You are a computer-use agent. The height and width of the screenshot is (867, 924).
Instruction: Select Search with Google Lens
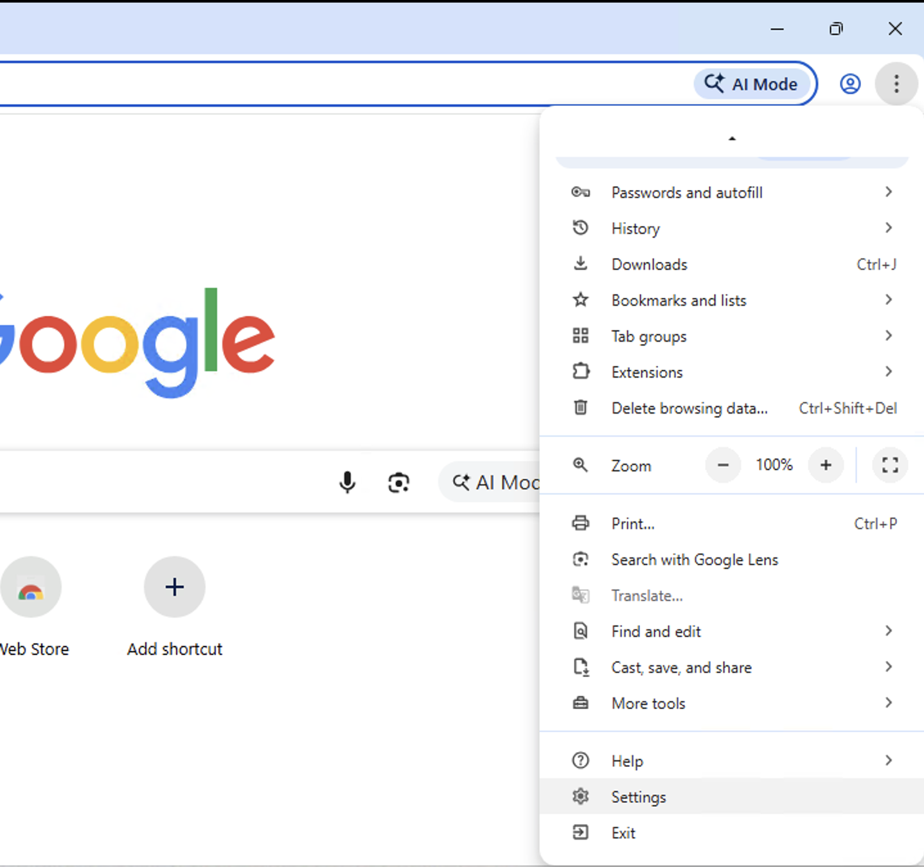(x=694, y=560)
